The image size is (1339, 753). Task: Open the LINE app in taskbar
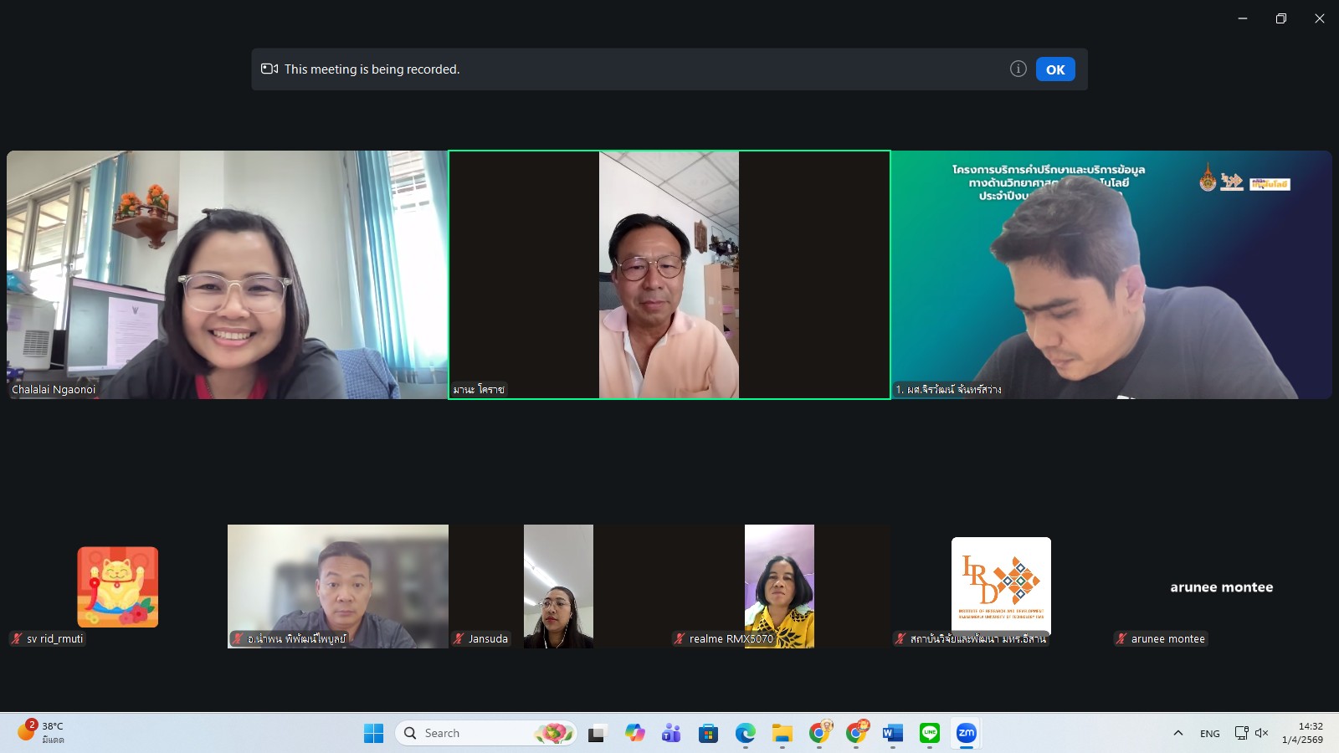point(929,734)
